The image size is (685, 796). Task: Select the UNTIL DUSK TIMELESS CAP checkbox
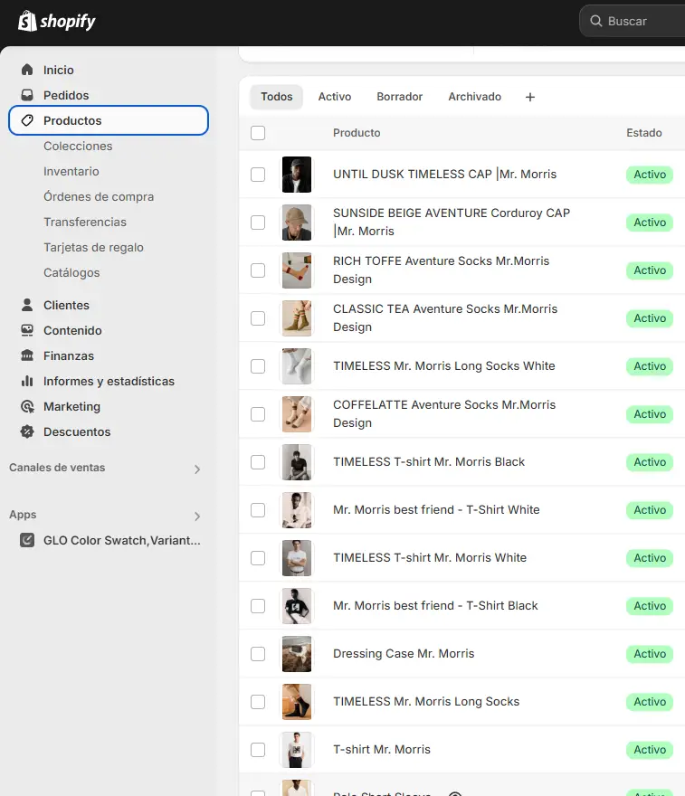(258, 175)
